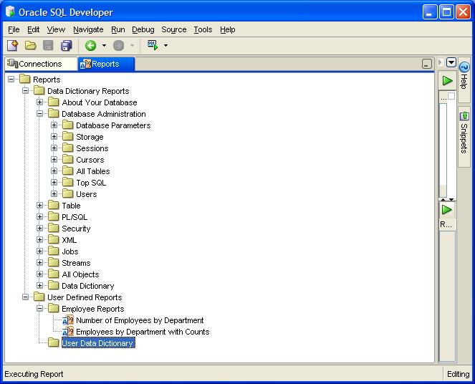
Task: Expand the Users folder
Action: 54,194
